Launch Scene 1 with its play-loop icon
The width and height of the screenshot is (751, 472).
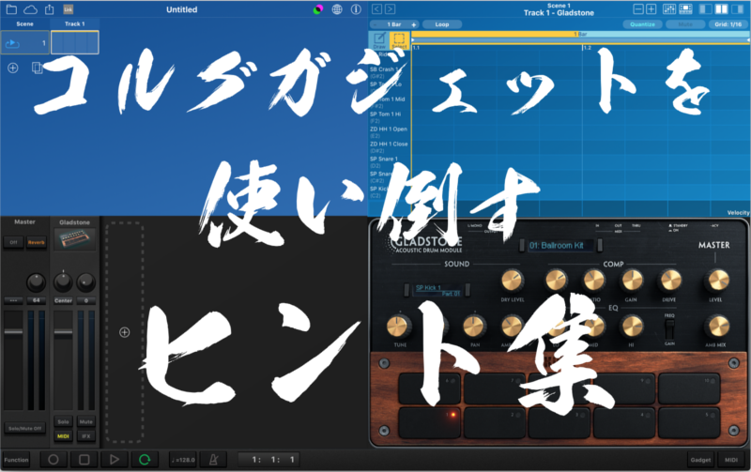click(x=12, y=43)
